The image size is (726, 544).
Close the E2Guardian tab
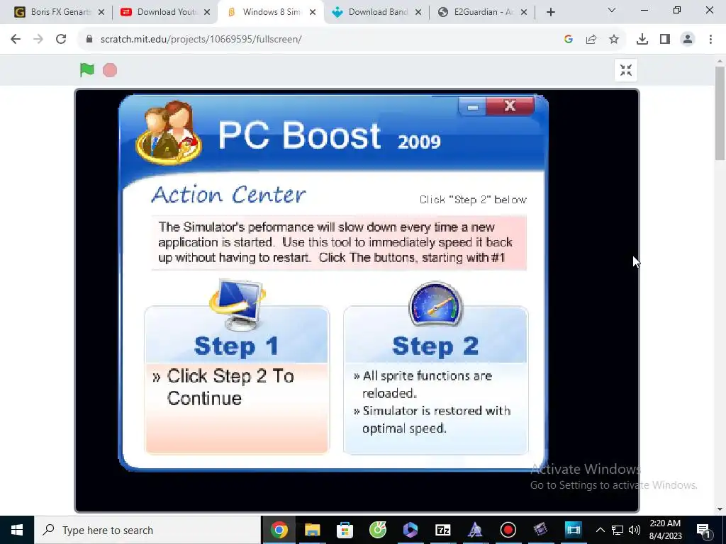coord(524,13)
